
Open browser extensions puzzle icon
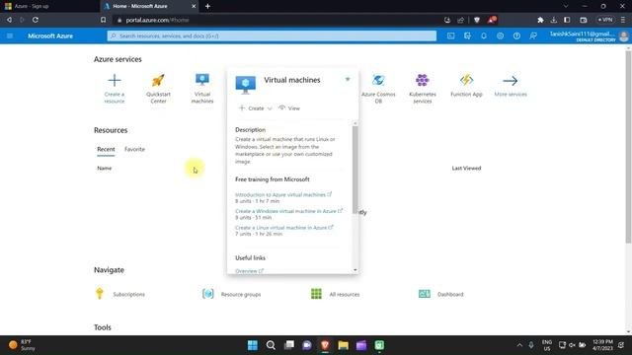[540, 20]
